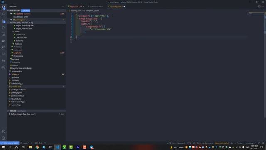Open the Explorer view in activity bar

(3, 7)
